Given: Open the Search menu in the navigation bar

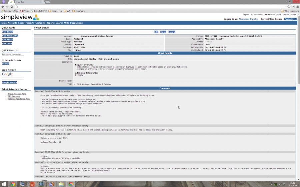Looking at the screenshot, I should [x=59, y=23].
